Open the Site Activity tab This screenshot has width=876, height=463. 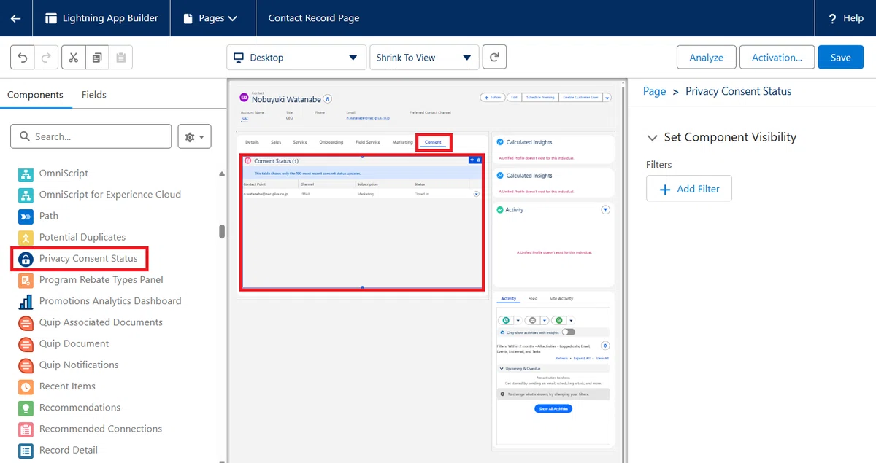561,298
